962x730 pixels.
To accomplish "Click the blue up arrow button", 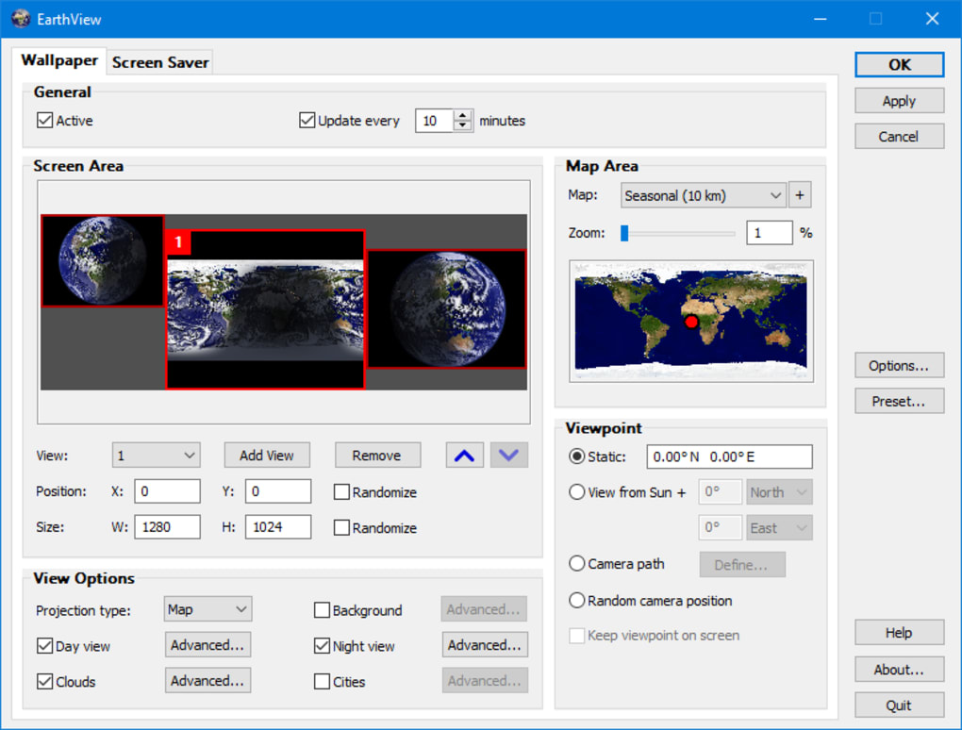I will (x=464, y=456).
